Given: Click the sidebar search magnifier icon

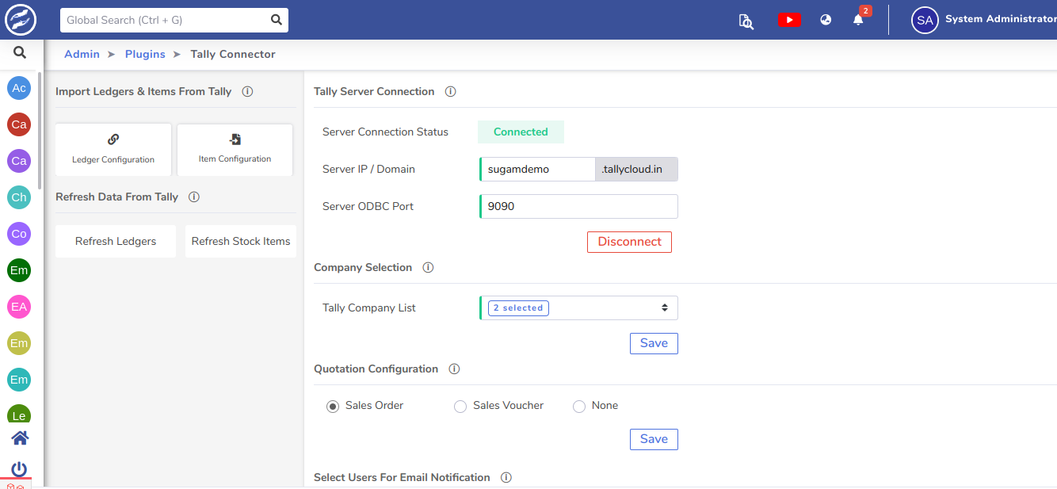Looking at the screenshot, I should click(20, 53).
